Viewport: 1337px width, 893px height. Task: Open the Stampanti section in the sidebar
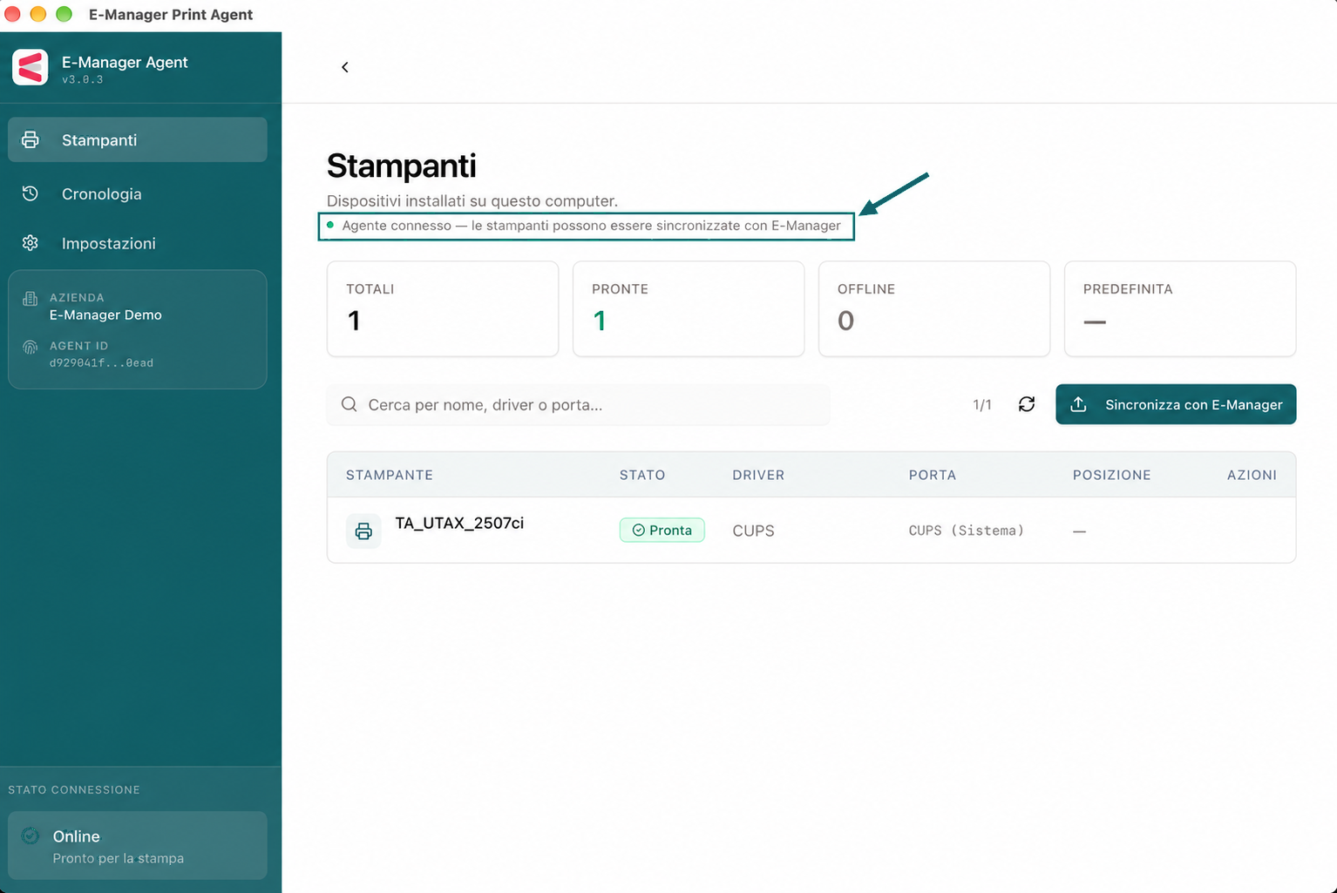138,139
